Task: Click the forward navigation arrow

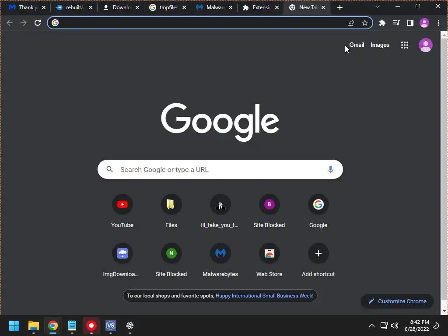Action: (x=24, y=23)
